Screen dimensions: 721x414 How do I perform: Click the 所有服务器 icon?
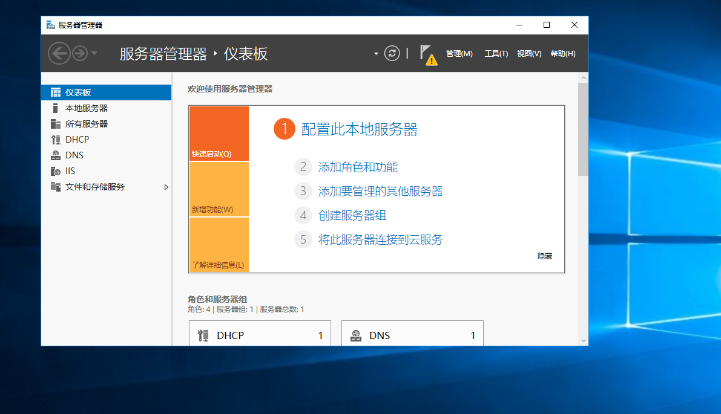point(56,124)
